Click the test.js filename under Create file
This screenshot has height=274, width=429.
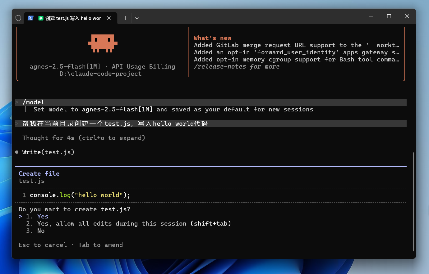click(31, 181)
